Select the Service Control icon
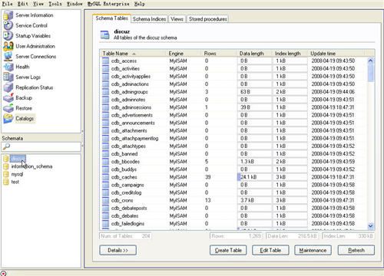Image resolution: width=384 pixels, height=276 pixels. 8,25
